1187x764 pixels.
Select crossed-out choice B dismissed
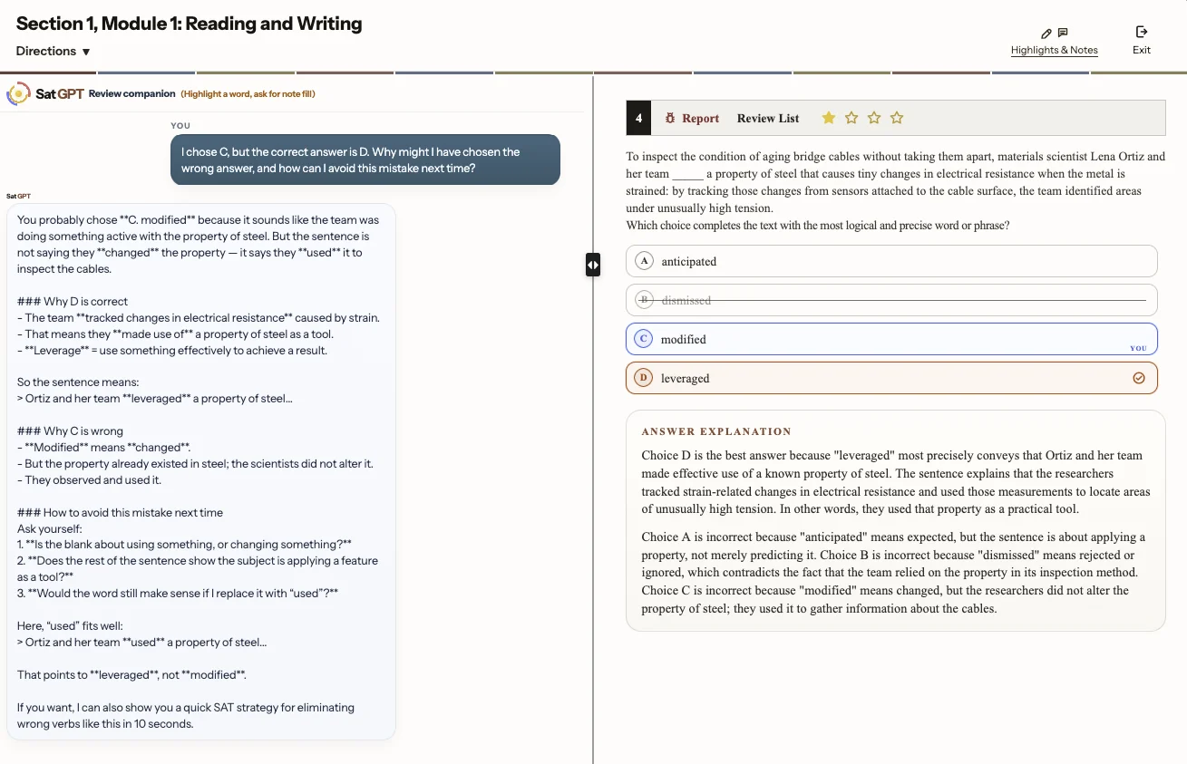pyautogui.click(x=891, y=300)
